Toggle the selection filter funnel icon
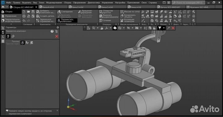Image resolution: width=223 pixels, height=117 pixels. coord(160,28)
